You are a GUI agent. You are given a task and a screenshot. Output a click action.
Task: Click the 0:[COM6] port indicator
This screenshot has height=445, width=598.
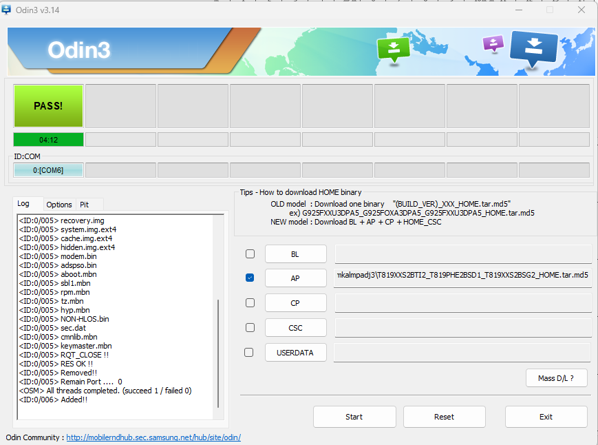tap(47, 169)
